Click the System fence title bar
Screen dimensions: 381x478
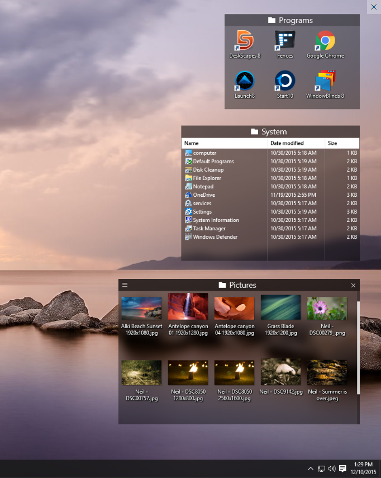tap(270, 132)
